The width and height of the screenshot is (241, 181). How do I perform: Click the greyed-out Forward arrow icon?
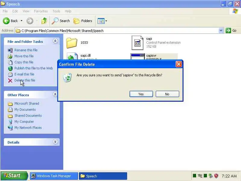30,21
